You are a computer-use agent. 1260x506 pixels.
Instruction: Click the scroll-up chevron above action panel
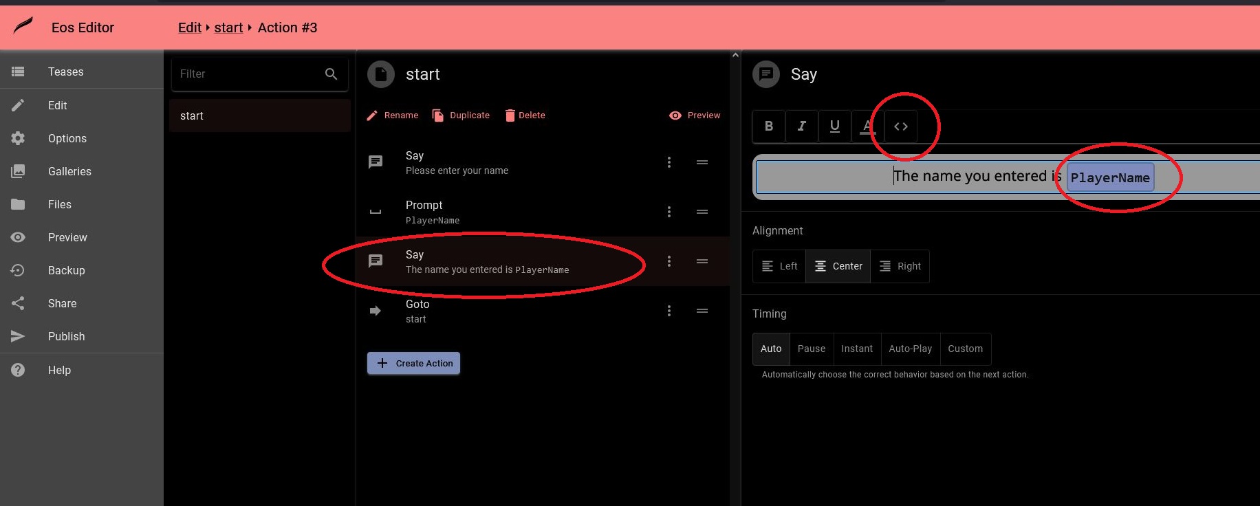[x=735, y=55]
